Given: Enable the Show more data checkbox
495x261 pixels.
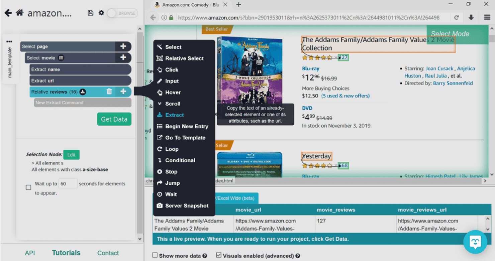Looking at the screenshot, I should [155, 255].
